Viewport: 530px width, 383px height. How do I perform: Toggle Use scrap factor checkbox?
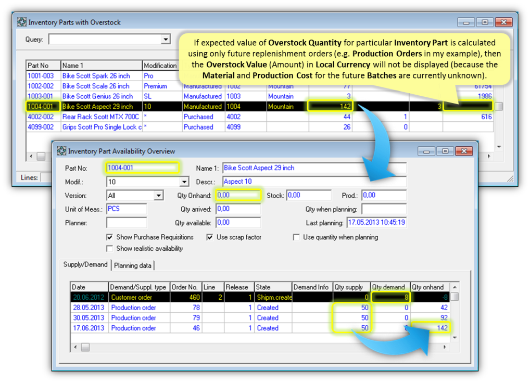coord(210,237)
